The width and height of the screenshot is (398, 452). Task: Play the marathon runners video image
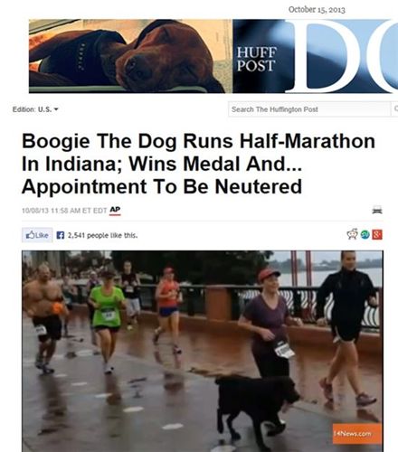coord(203,351)
